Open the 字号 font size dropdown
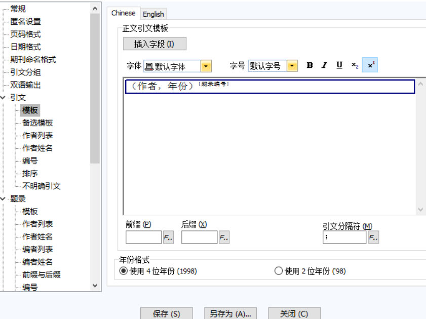The width and height of the screenshot is (426, 319). tap(292, 66)
